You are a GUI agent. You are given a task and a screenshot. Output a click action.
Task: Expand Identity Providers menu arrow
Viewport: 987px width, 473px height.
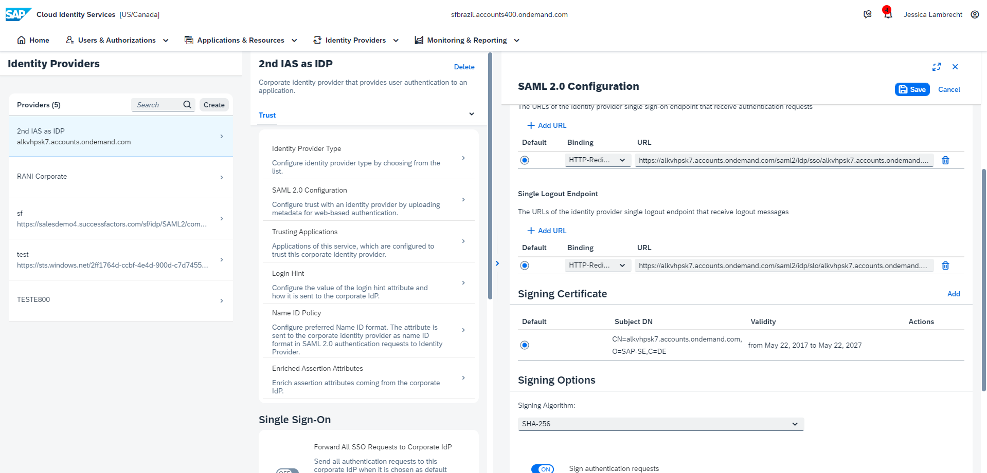tap(396, 41)
